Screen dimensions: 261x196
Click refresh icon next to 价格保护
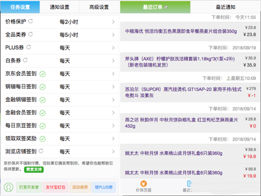pyautogui.click(x=30, y=21)
